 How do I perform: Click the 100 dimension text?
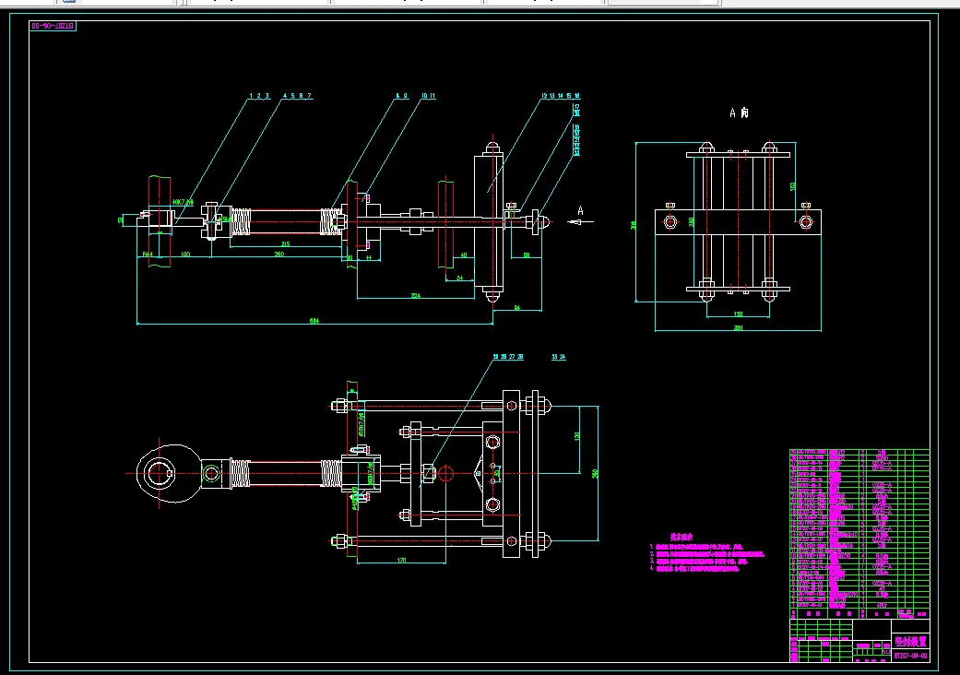185,254
